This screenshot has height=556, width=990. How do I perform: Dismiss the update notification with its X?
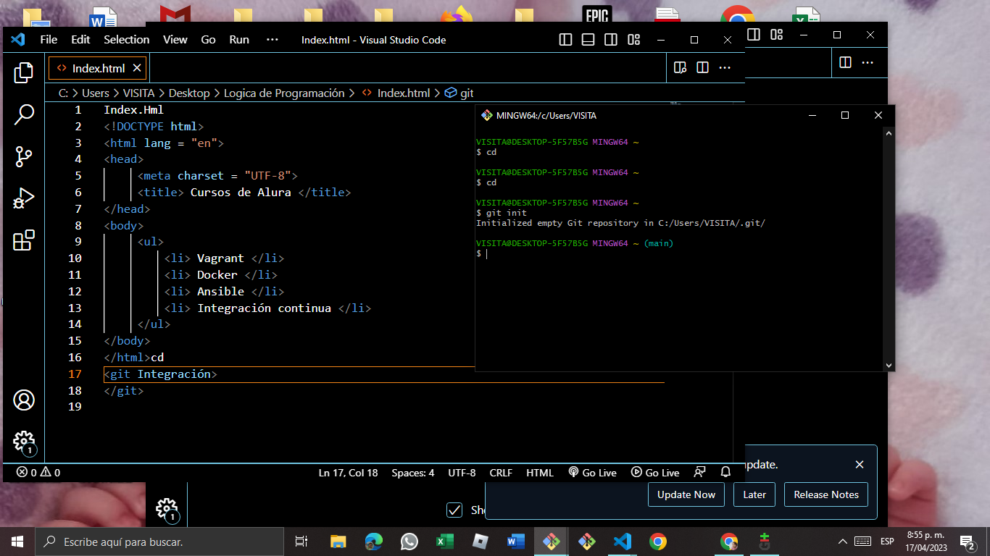(x=860, y=465)
